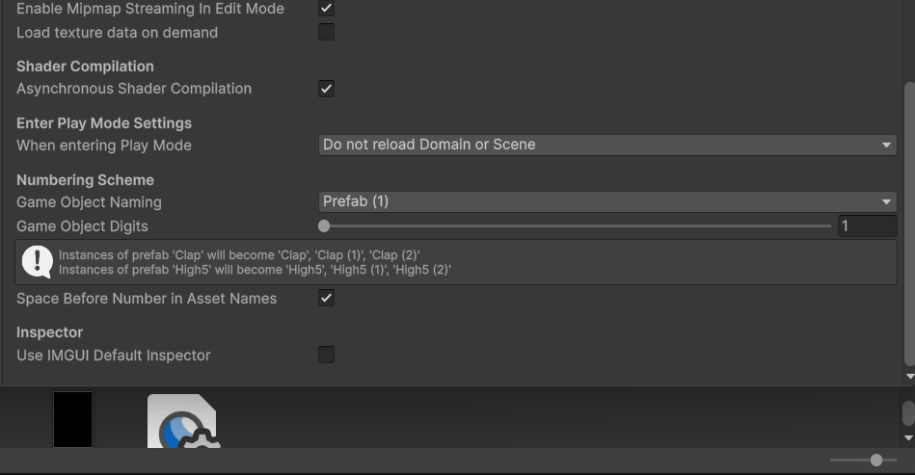Open the When entering Play Mode dropdown
The height and width of the screenshot is (475, 915).
click(607, 145)
